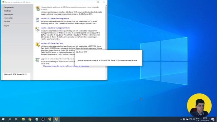217x122 pixels.
Task: Select Planejamento in the sidebar
Action: click(x=8, y=7)
